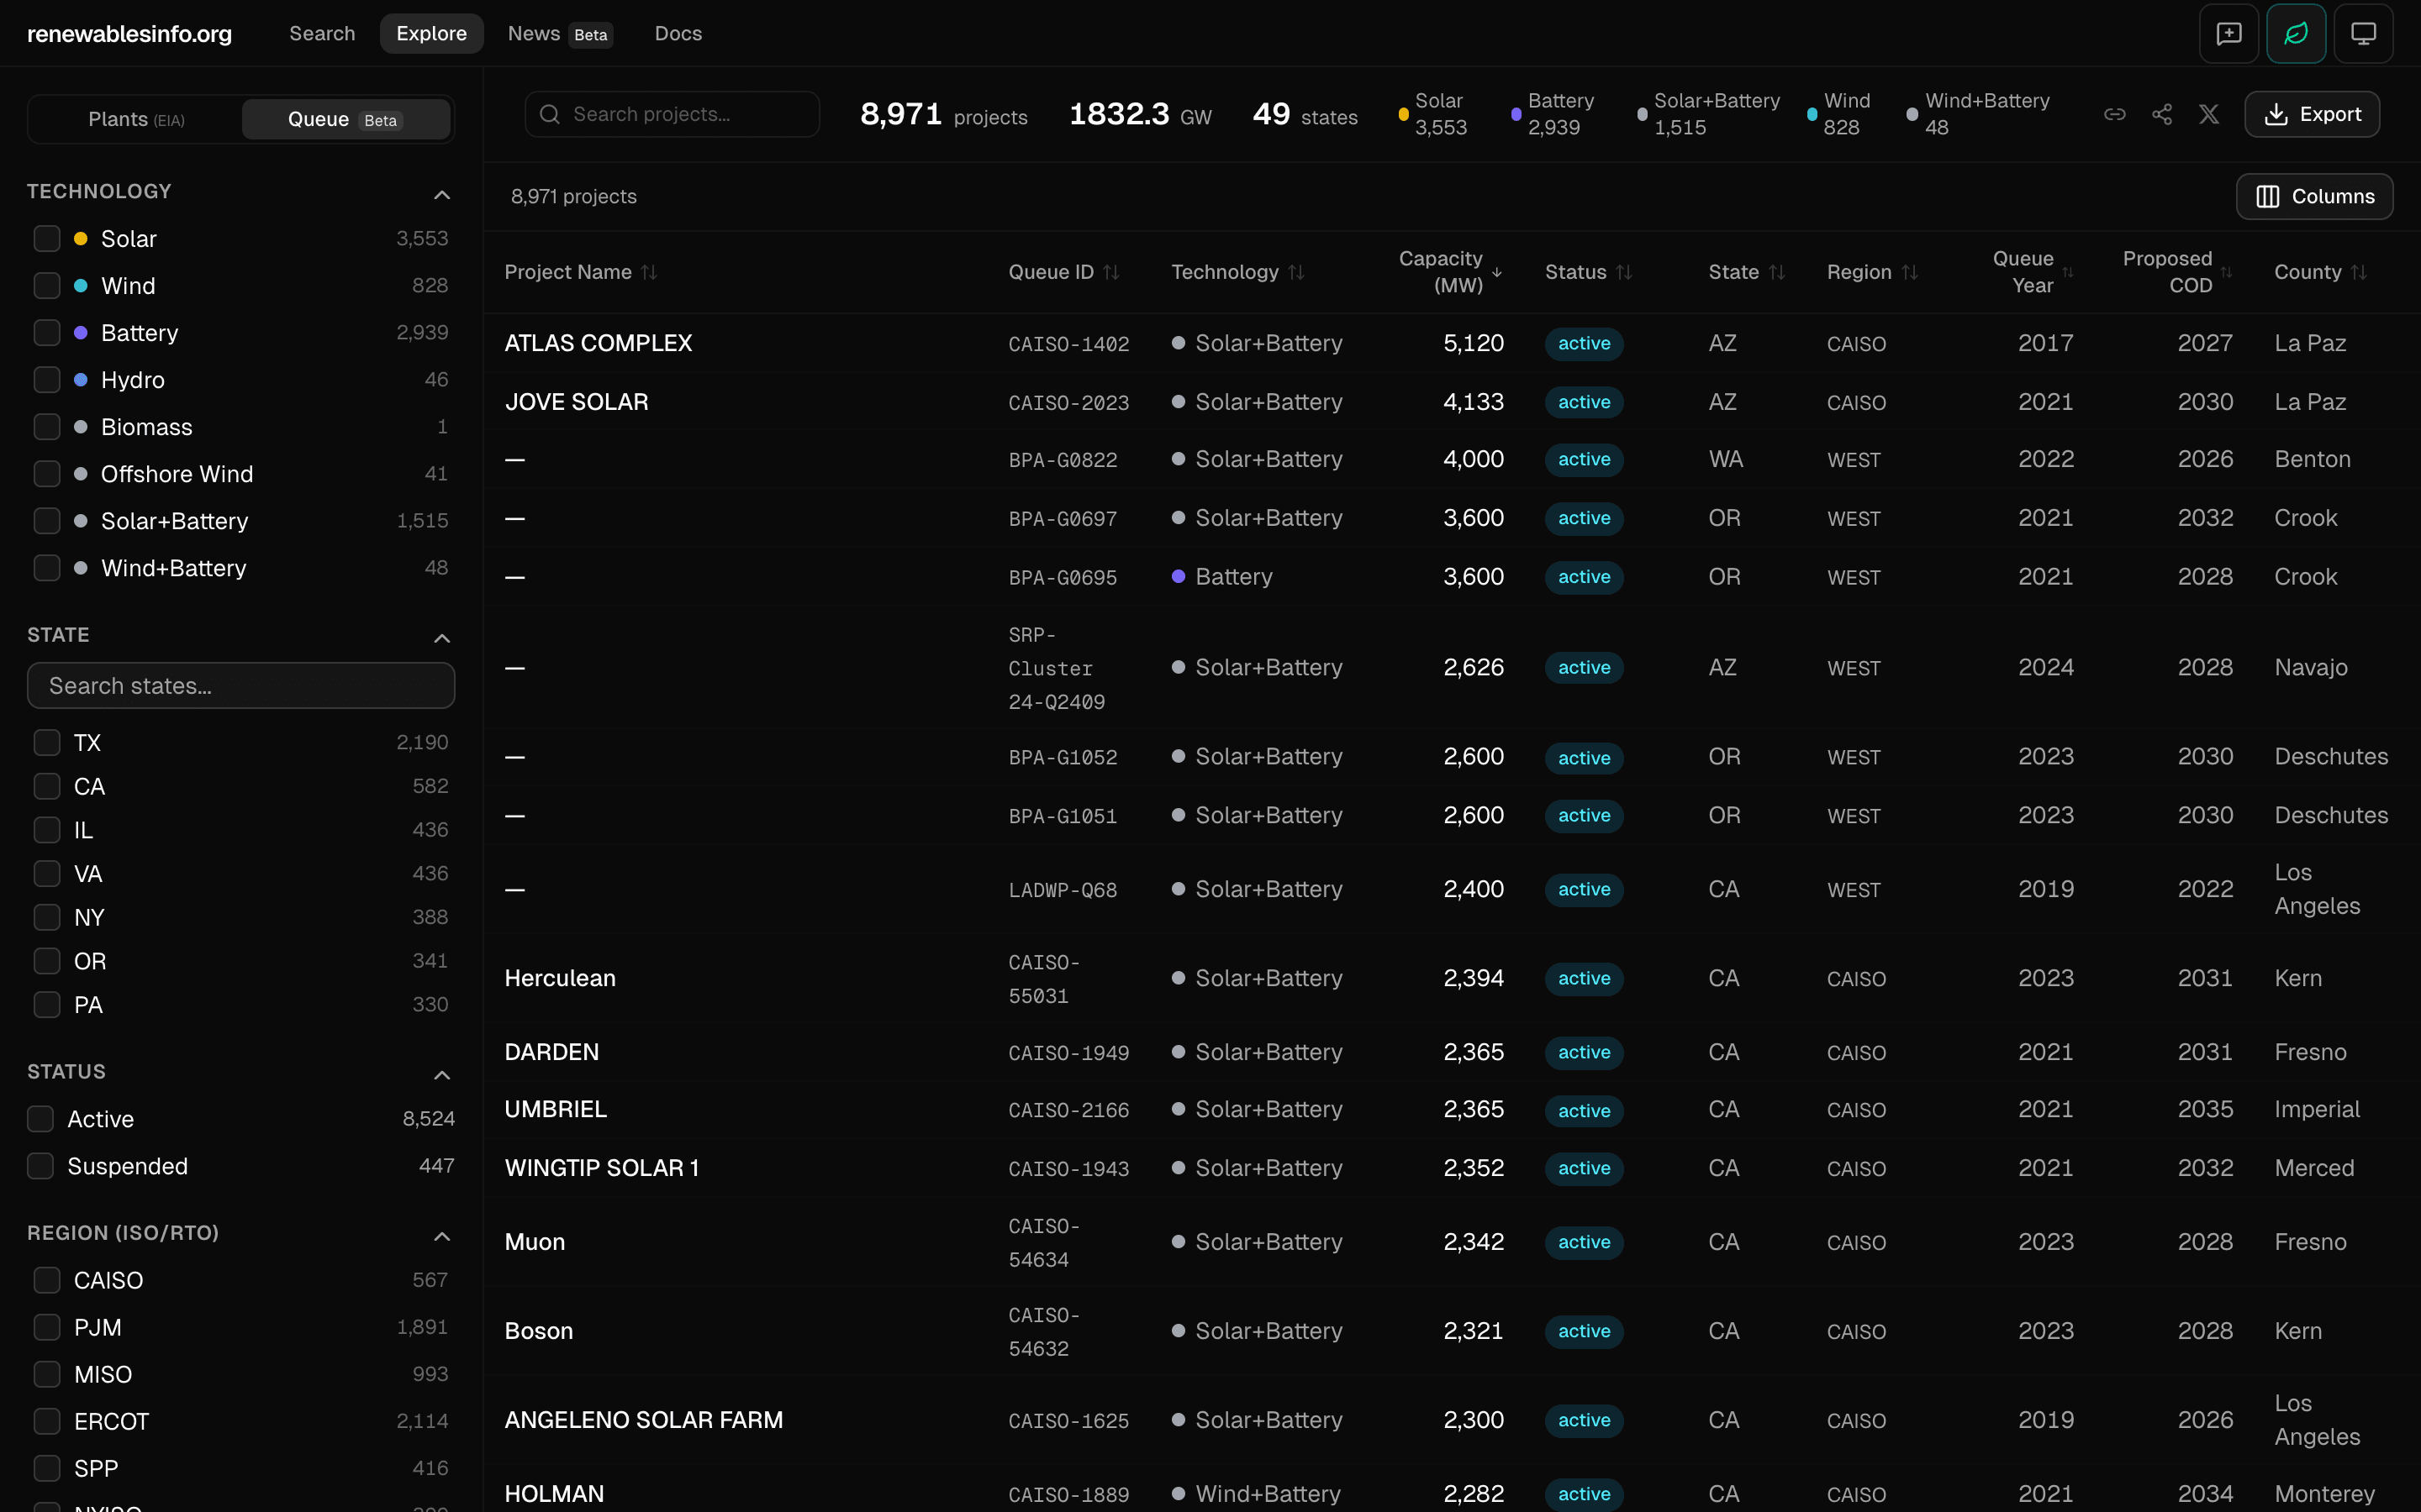Screen dimensions: 2421x1512
Task: Open the Columns chooser
Action: point(2314,196)
